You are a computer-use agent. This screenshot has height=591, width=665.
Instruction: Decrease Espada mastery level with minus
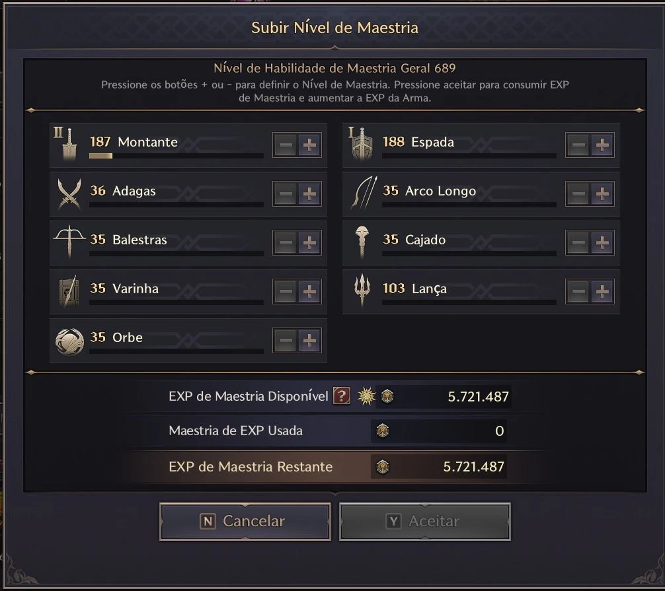[x=578, y=145]
